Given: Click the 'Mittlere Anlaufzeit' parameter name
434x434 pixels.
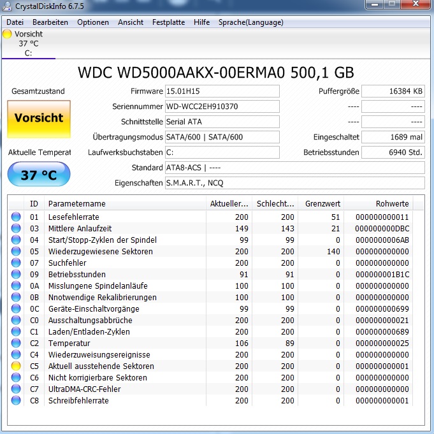Looking at the screenshot, I should click(x=80, y=228).
